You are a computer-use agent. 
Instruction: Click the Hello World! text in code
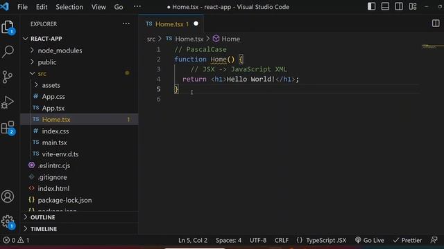click(x=250, y=79)
